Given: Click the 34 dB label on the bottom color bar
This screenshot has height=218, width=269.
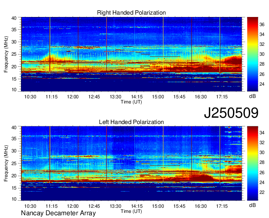Looking at the screenshot, I should point(262,132).
